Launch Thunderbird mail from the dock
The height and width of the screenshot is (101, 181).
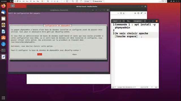tap(3, 12)
